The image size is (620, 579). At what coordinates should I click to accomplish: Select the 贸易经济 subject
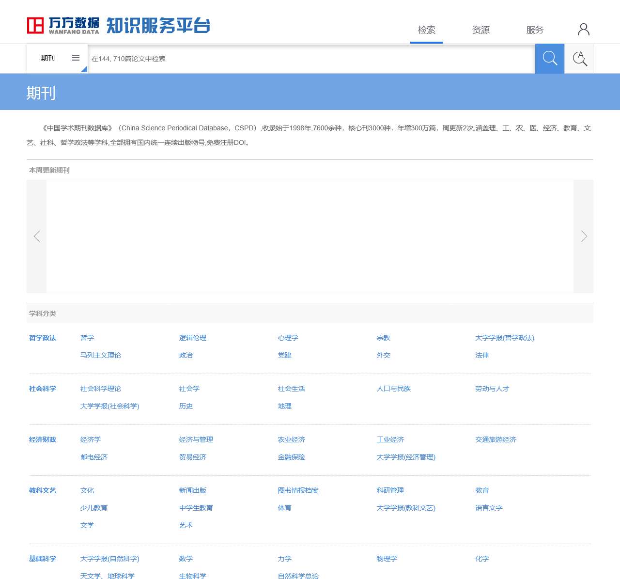click(193, 457)
